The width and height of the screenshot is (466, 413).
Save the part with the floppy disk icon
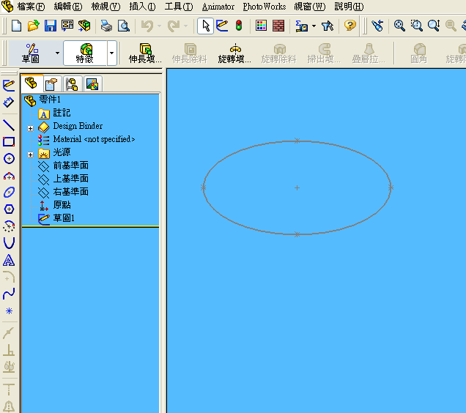coord(51,26)
